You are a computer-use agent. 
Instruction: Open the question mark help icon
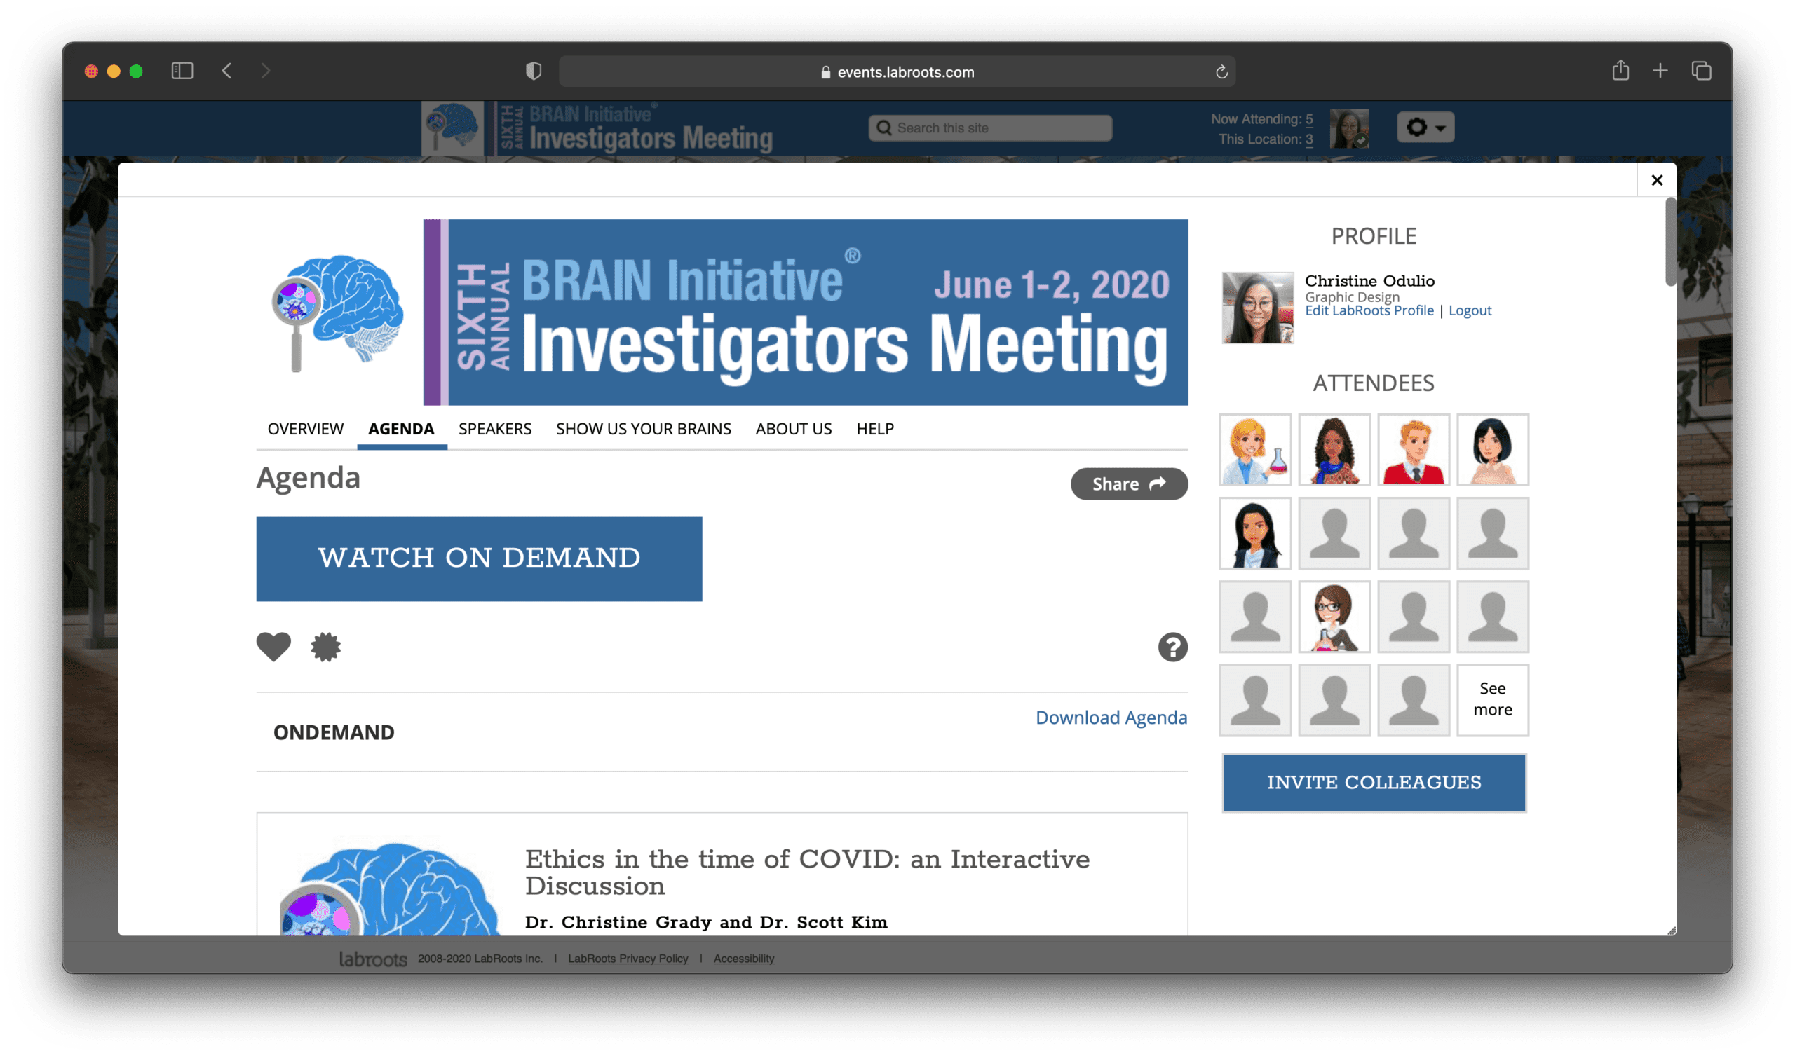tap(1172, 647)
